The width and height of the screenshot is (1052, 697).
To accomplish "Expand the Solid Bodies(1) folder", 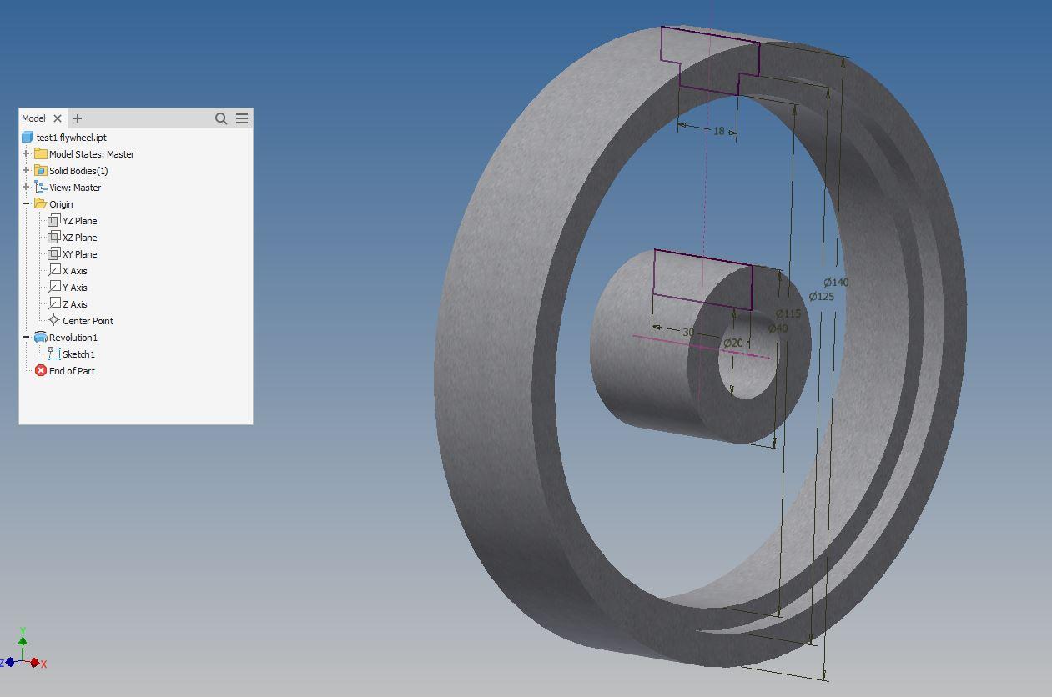I will click(x=27, y=170).
